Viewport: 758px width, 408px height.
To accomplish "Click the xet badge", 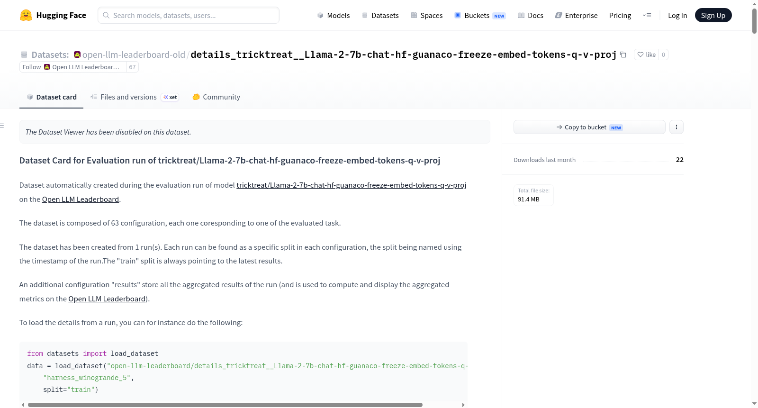I will click(170, 97).
